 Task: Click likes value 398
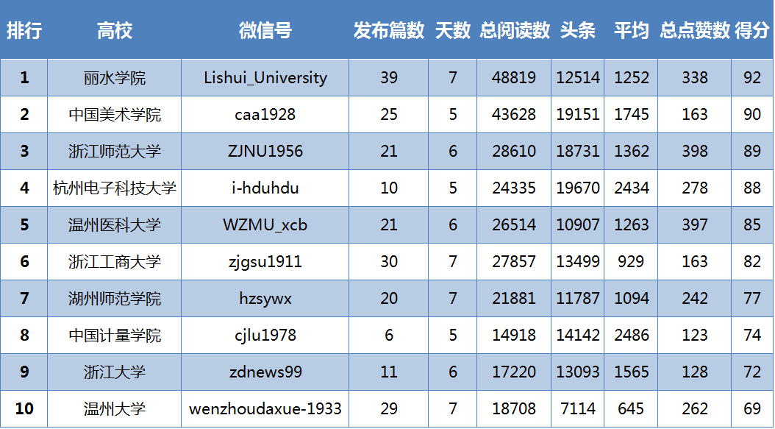(x=695, y=151)
